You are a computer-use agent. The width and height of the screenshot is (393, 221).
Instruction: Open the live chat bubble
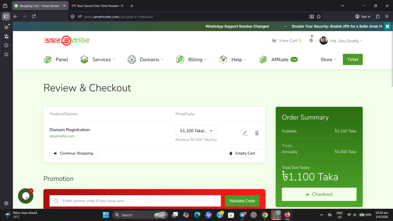coord(26,196)
